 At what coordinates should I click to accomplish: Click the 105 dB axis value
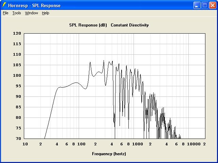click(17, 65)
